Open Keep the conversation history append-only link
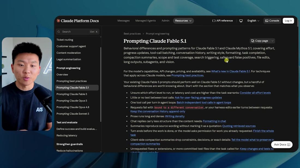300x168 pixels. point(158,111)
